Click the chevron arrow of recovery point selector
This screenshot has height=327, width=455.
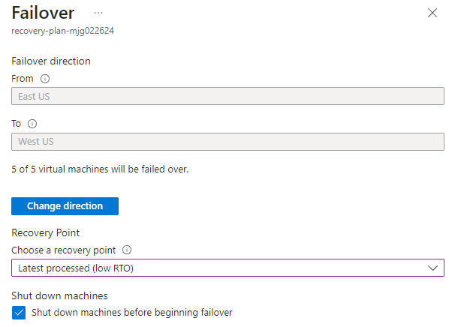point(432,268)
